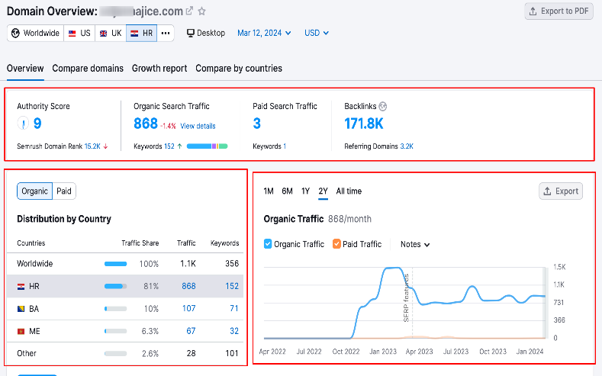Click the Export to PDF button
Viewport: 602px width, 376px height.
click(559, 11)
